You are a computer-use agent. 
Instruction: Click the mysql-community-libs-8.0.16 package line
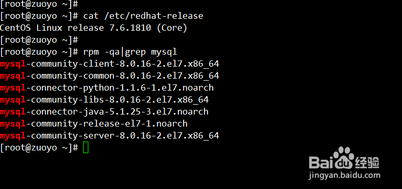104,100
